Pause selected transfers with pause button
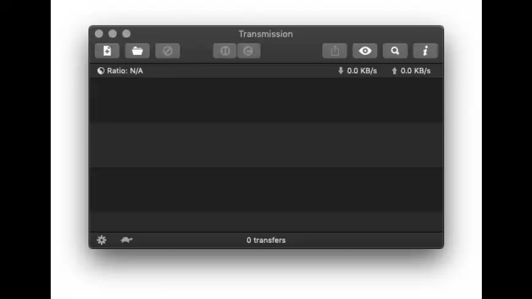 coord(224,51)
